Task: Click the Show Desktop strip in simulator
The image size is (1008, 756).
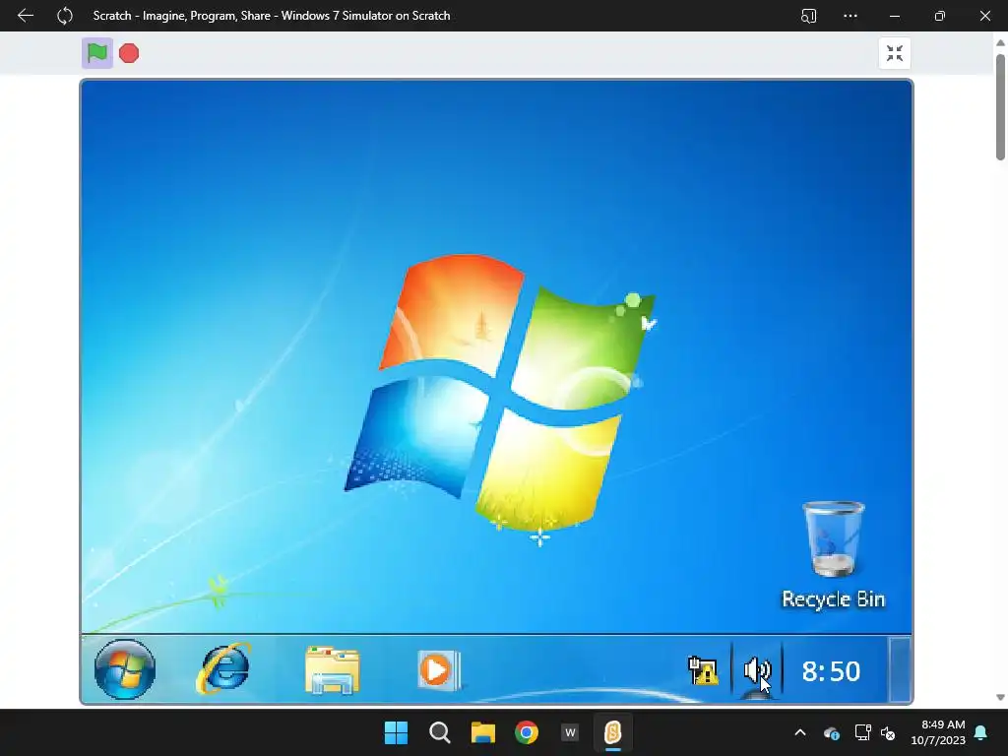Action: (901, 669)
